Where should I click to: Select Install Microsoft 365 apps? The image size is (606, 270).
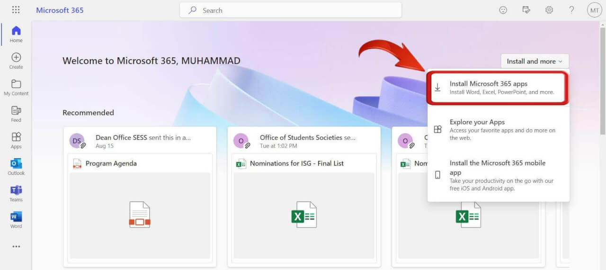(499, 88)
